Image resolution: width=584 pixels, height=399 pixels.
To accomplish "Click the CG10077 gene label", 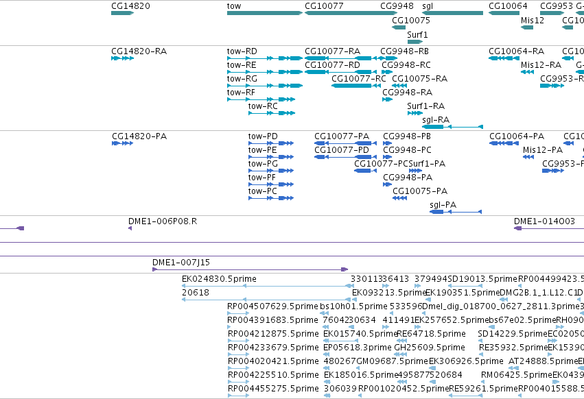I will coord(324,6).
